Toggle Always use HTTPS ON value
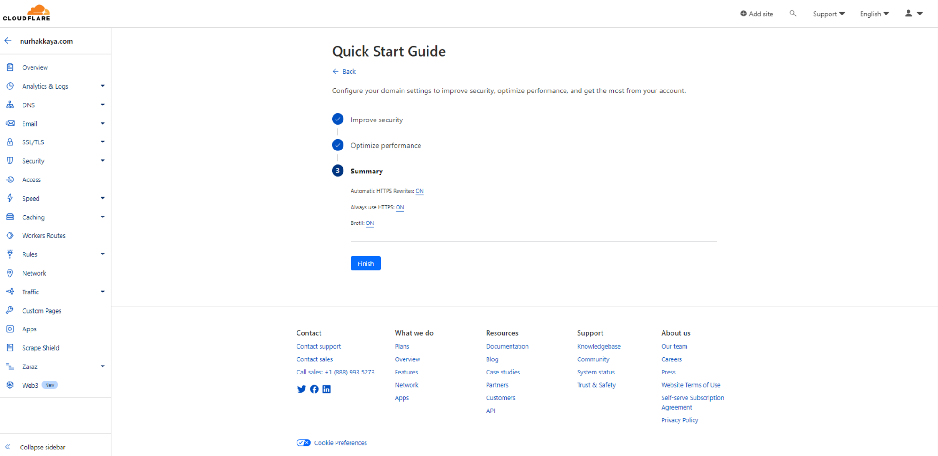 tap(400, 207)
